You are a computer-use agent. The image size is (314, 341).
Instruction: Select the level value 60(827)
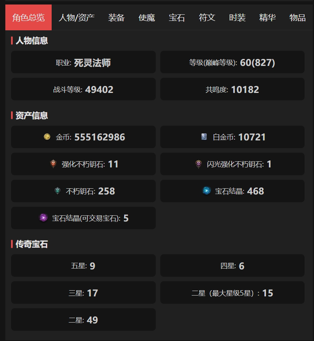pyautogui.click(x=257, y=63)
